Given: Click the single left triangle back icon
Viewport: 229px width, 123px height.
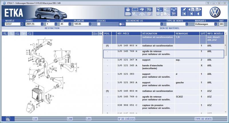Looking at the screenshot, I should 198,14.
